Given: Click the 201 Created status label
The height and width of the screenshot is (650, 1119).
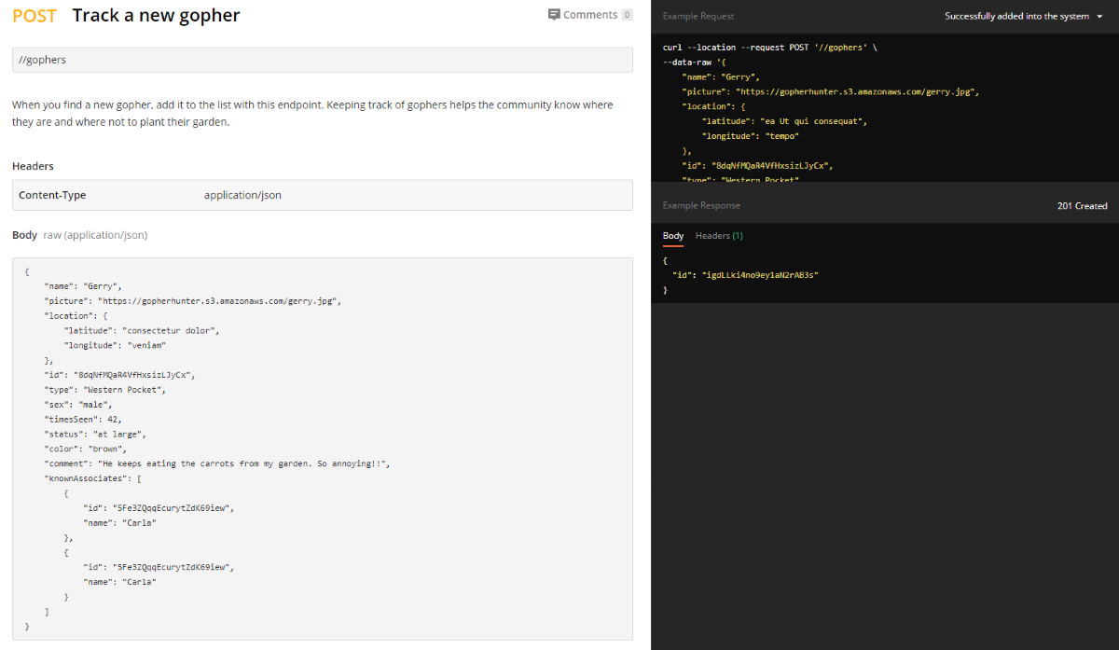Looking at the screenshot, I should (1082, 206).
